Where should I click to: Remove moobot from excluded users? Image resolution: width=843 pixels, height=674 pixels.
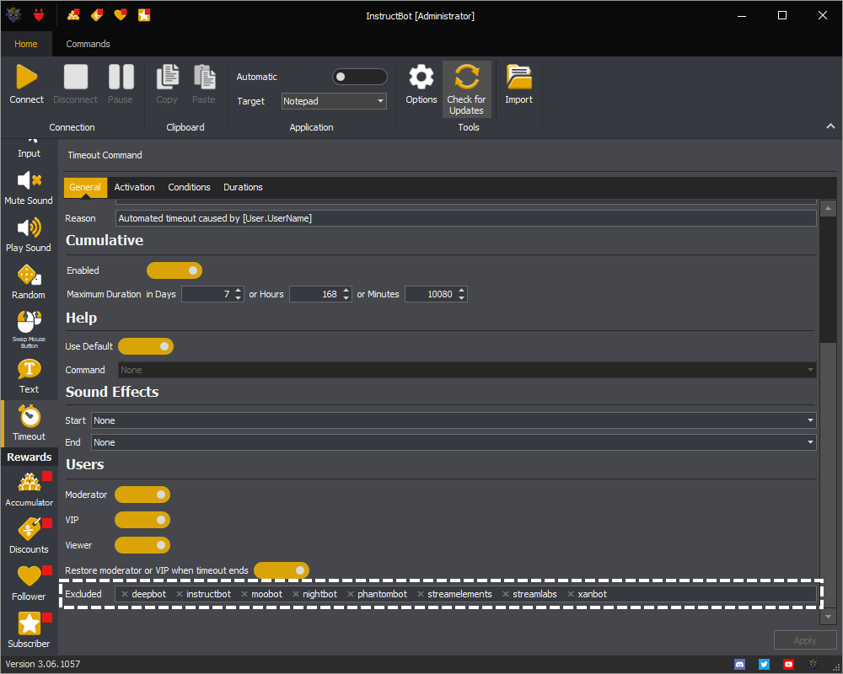244,594
